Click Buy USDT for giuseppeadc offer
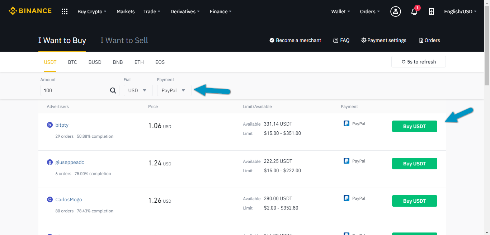Image resolution: width=490 pixels, height=235 pixels. (415, 164)
